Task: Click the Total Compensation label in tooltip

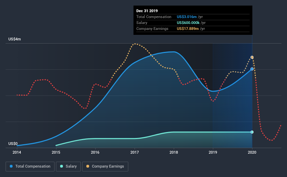Action: click(154, 17)
